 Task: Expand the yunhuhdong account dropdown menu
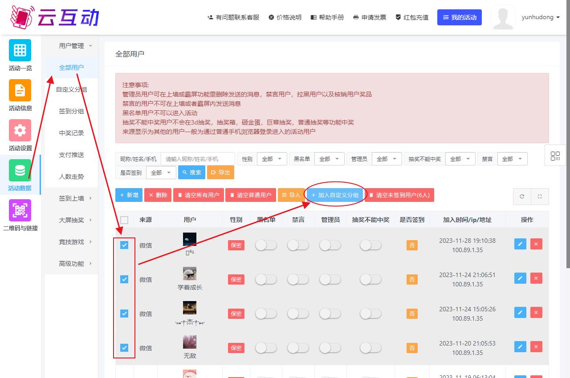541,17
